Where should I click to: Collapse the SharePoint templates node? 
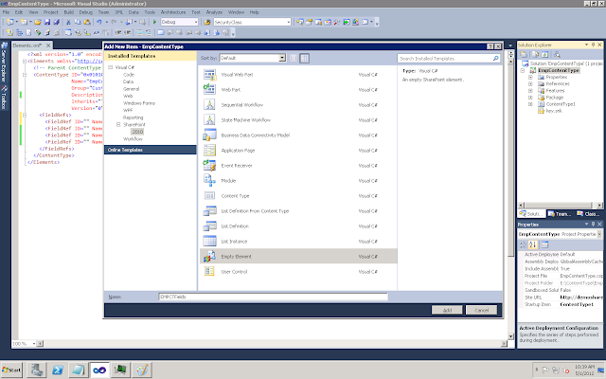118,124
